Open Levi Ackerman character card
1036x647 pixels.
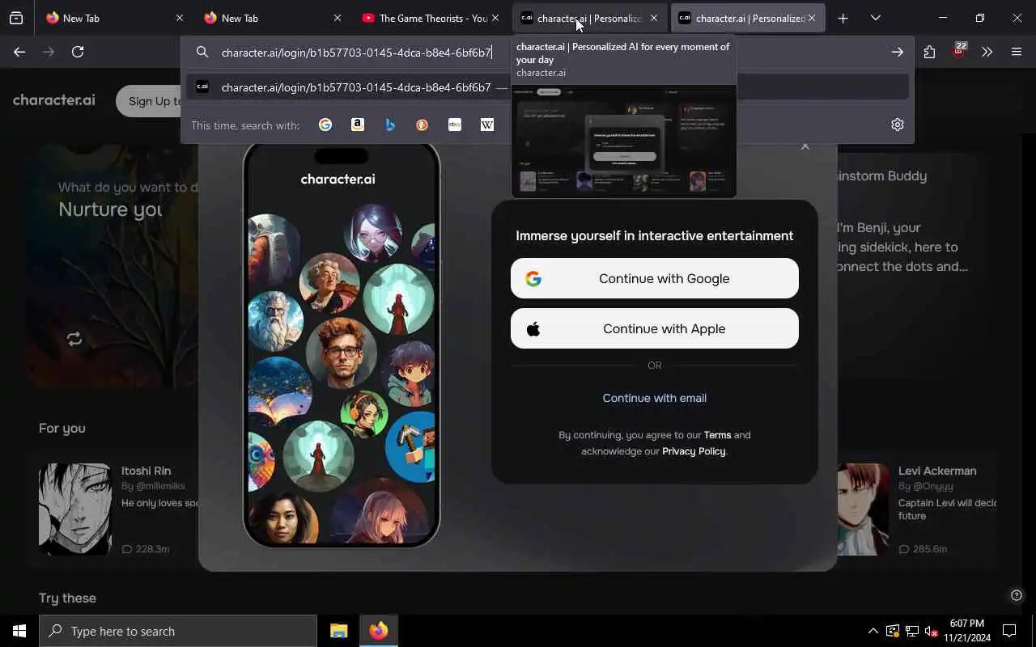click(x=917, y=510)
